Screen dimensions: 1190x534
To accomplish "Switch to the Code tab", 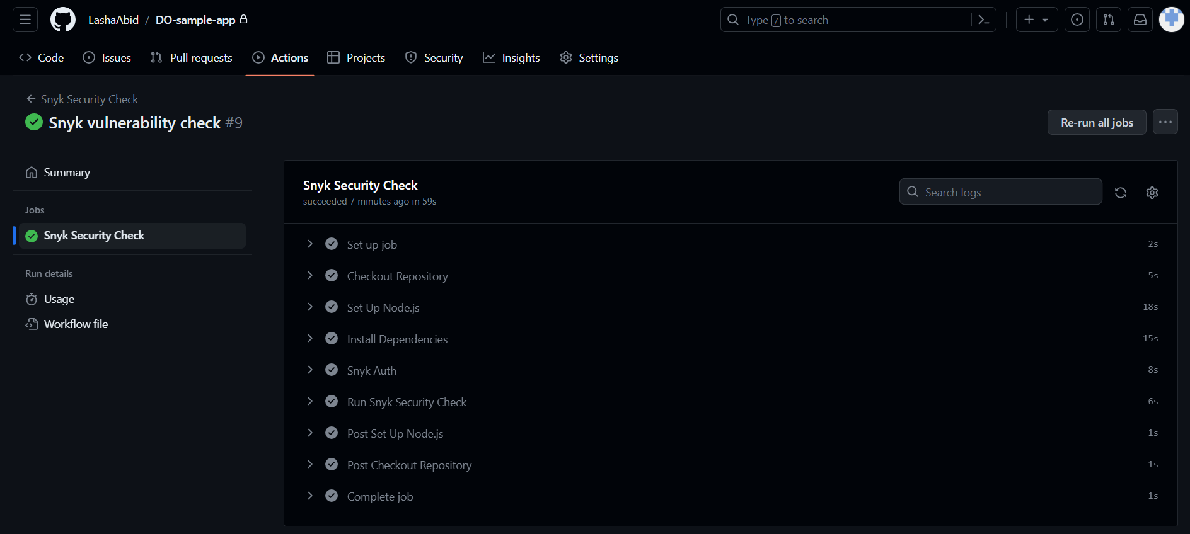I will click(x=42, y=58).
